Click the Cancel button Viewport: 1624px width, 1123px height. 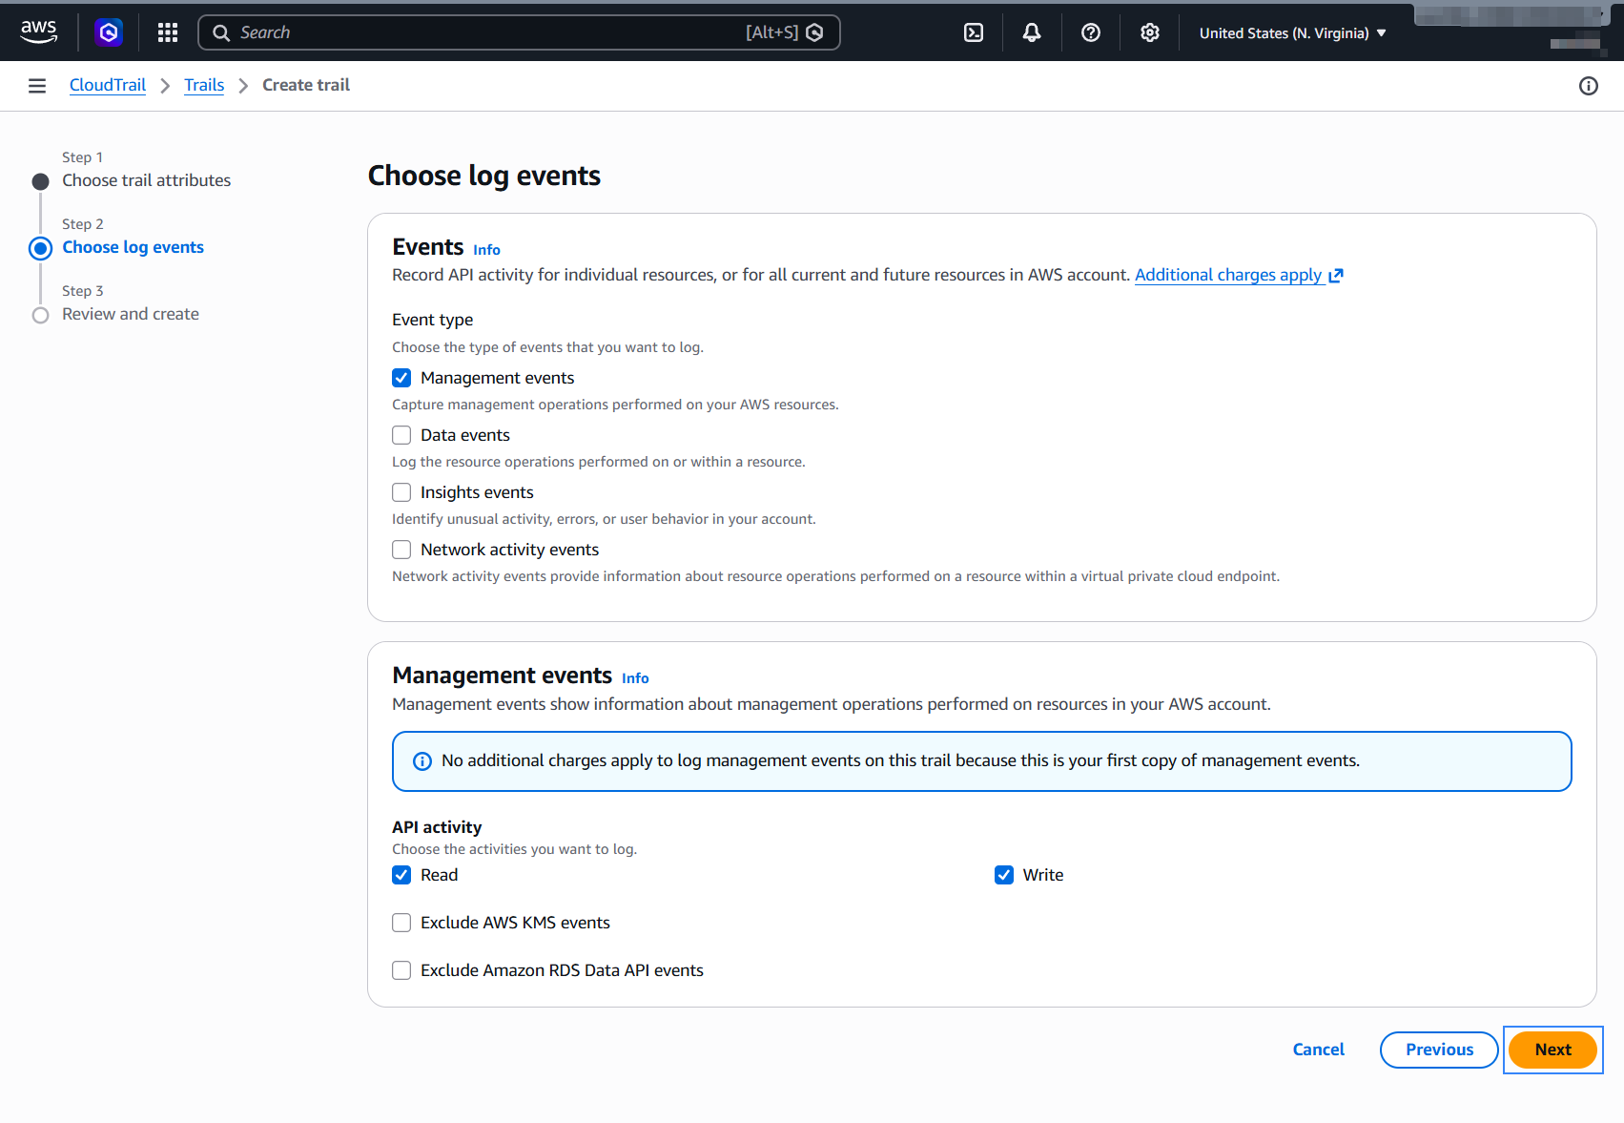(x=1318, y=1050)
